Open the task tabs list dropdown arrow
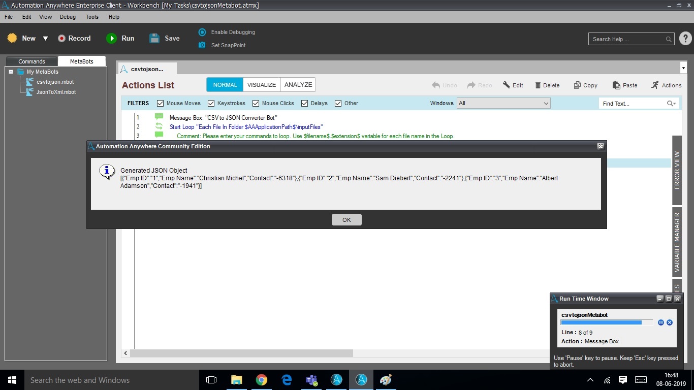The height and width of the screenshot is (390, 694). tap(683, 68)
